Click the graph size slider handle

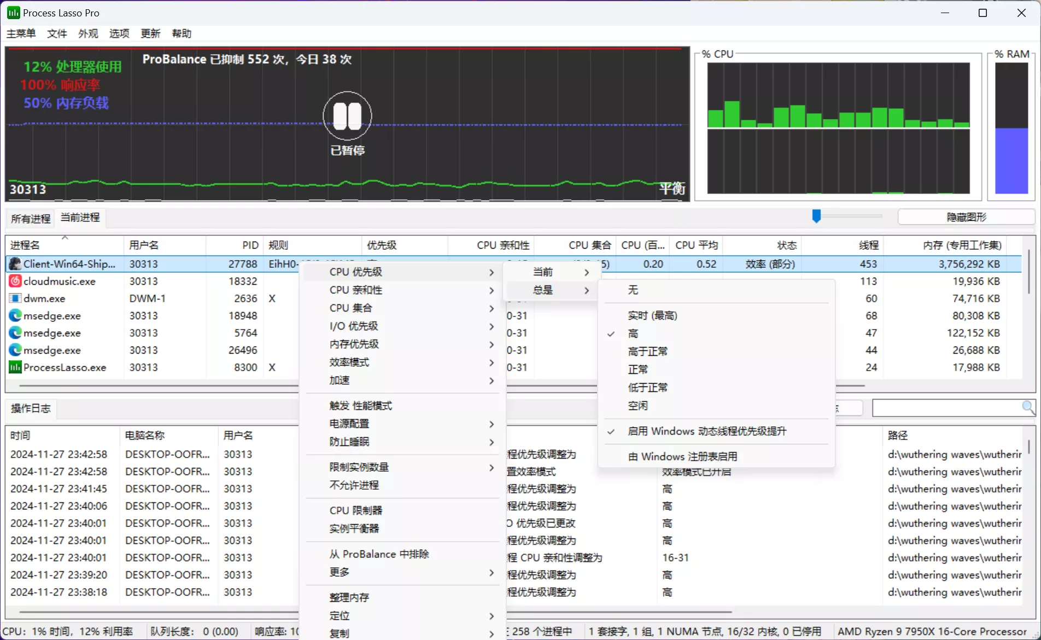pyautogui.click(x=816, y=216)
